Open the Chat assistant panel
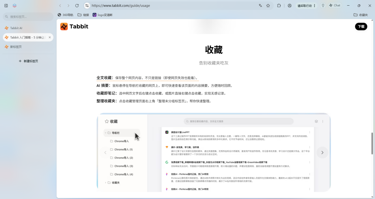 [335, 6]
